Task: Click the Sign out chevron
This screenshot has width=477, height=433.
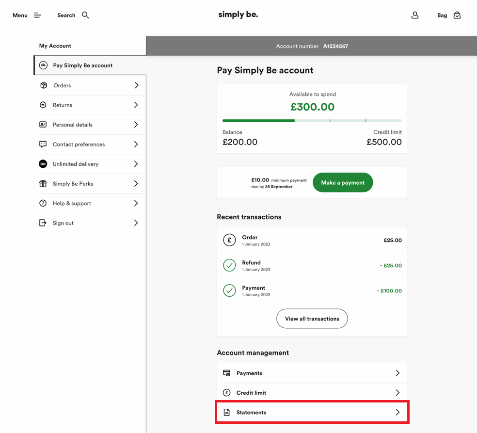Action: [136, 223]
